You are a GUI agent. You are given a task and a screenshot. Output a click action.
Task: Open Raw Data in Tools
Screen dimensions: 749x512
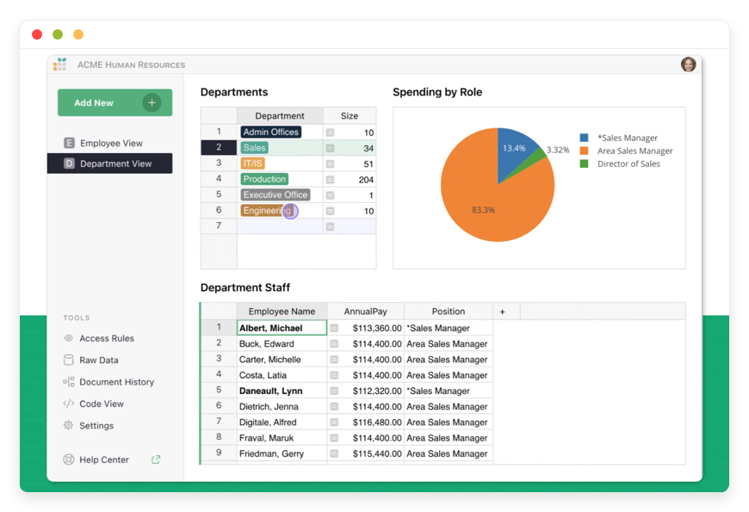pos(98,360)
